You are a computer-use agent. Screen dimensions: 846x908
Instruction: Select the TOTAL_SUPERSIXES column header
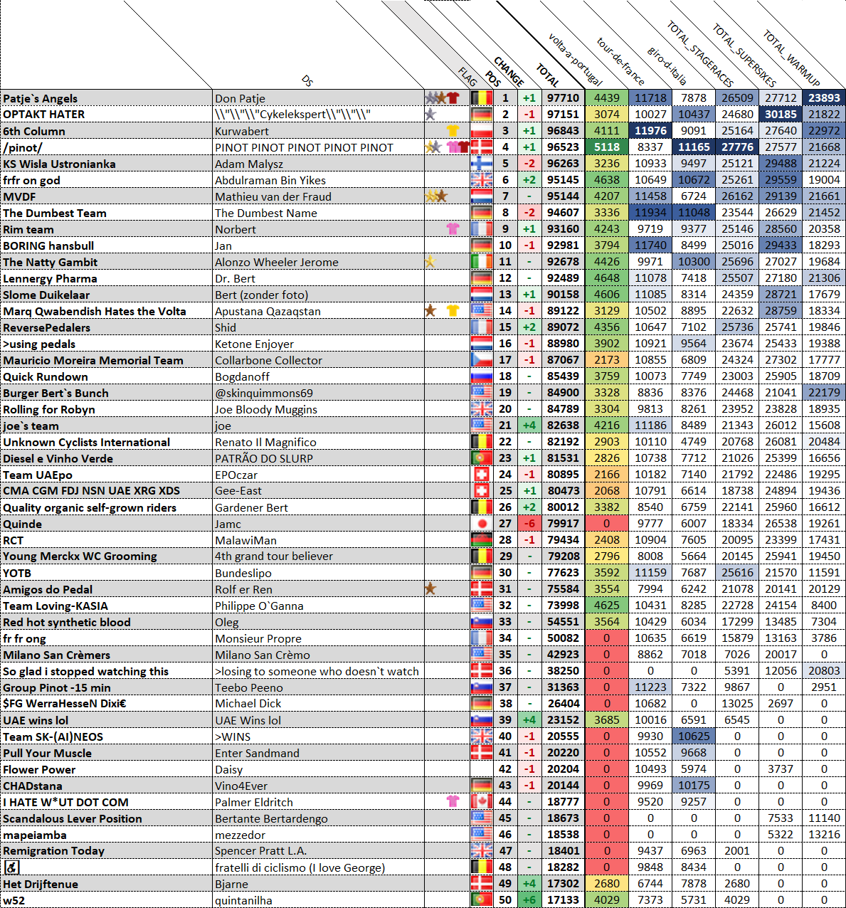tap(744, 55)
